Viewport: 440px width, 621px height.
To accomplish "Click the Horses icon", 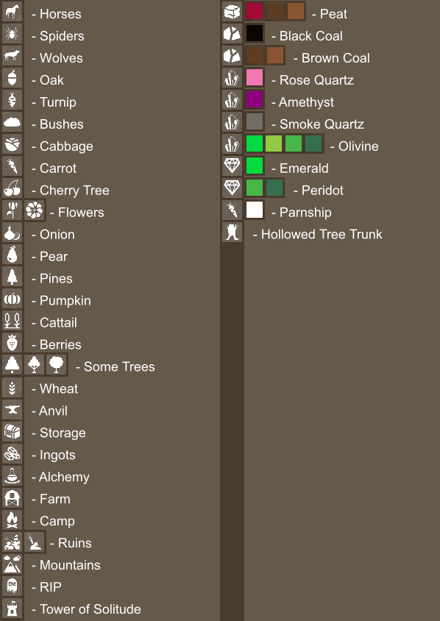I will [x=12, y=12].
